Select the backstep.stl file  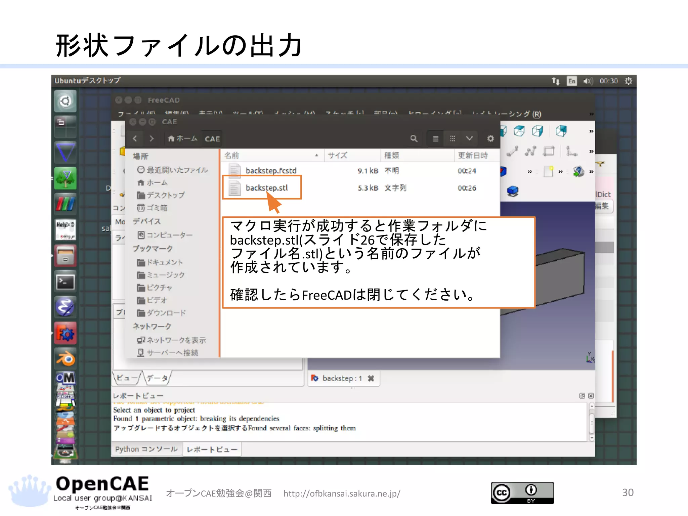(x=360, y=188)
